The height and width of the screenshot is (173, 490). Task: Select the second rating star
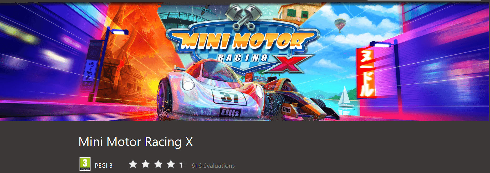tap(146, 164)
